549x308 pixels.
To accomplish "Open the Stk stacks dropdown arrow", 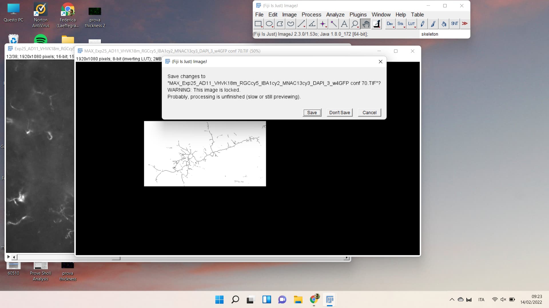I will pos(404,27).
